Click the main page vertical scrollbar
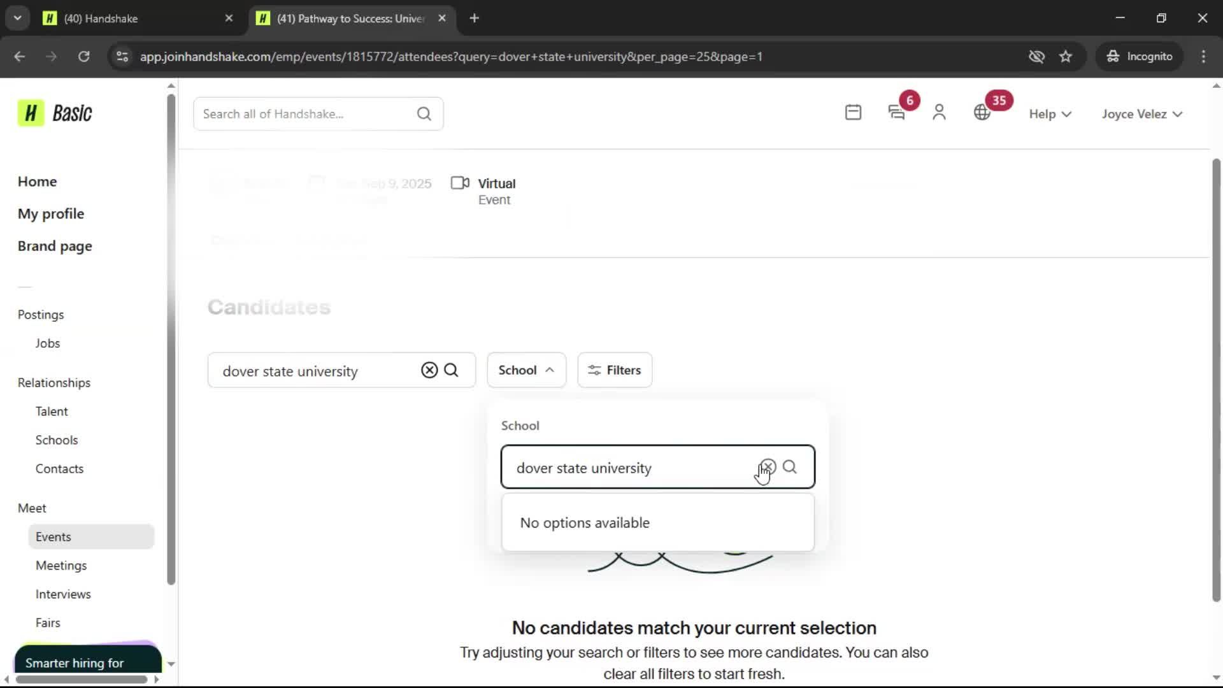 tap(1216, 380)
